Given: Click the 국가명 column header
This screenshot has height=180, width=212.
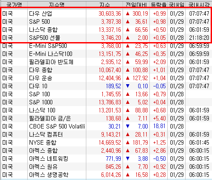Looking at the screenshot, I should point(14,4).
